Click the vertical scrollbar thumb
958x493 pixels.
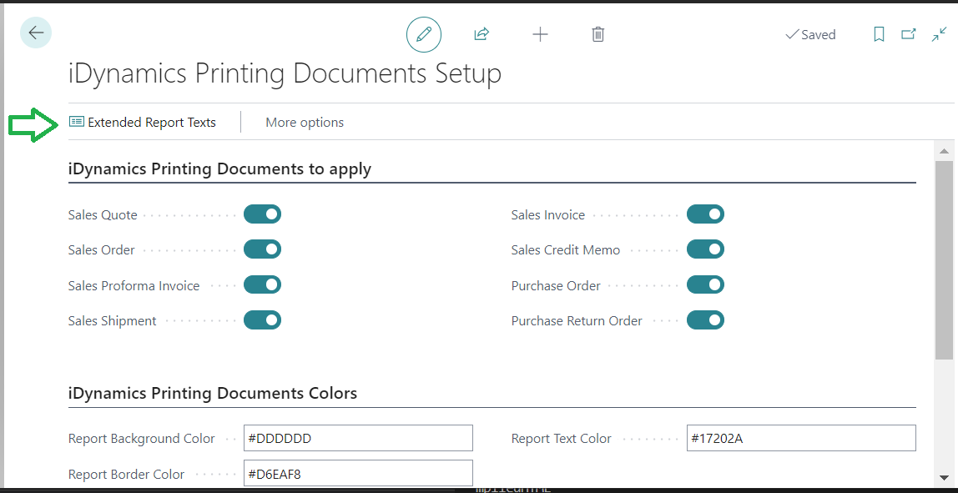pos(943,261)
